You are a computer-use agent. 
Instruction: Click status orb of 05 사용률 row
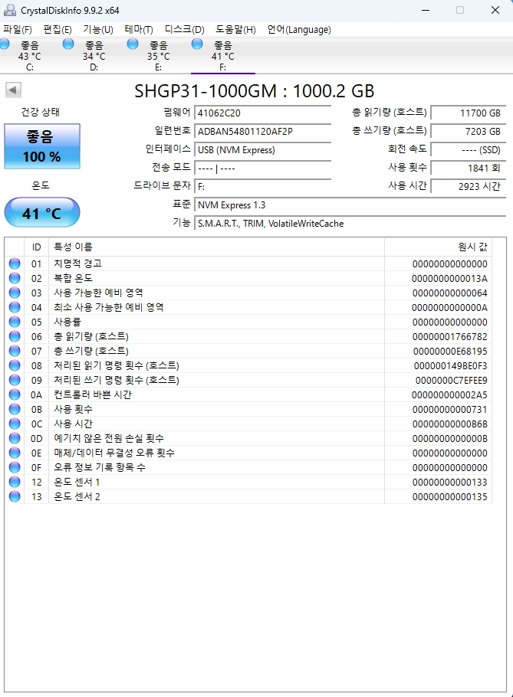[x=15, y=322]
